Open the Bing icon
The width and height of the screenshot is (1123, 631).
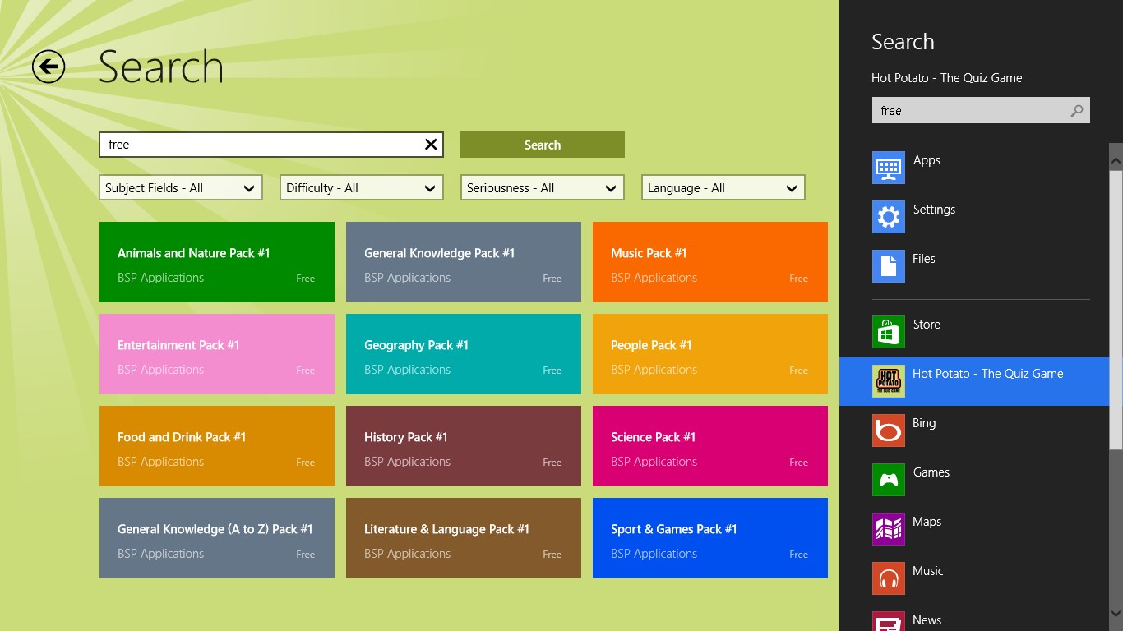[889, 431]
